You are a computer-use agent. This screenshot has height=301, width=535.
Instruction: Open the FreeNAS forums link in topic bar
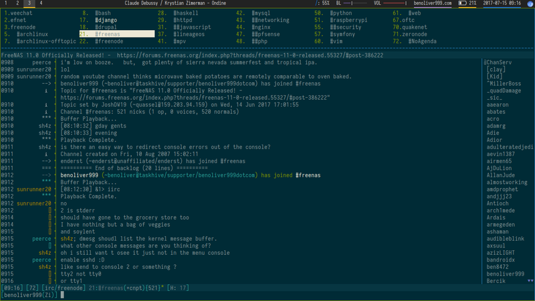point(249,56)
